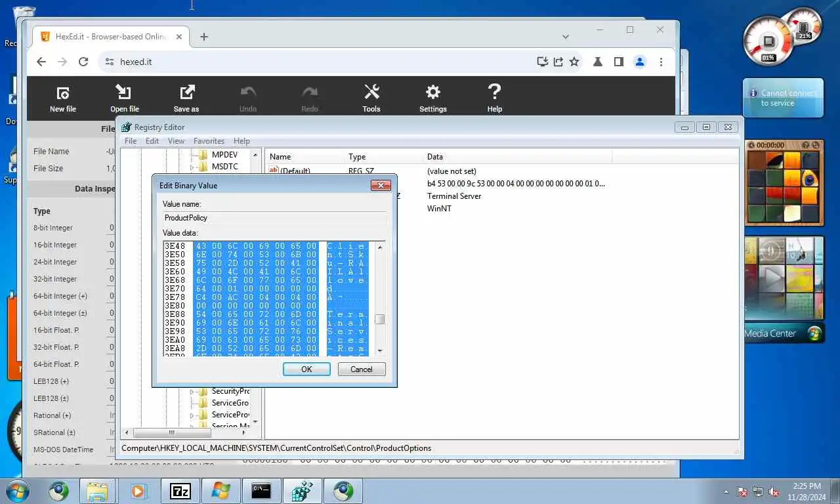This screenshot has height=504, width=840.
Task: Open the Chrome profile avatar
Action: [x=639, y=62]
